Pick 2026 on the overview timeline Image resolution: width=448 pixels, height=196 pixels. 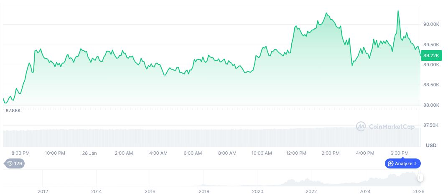[419, 191]
